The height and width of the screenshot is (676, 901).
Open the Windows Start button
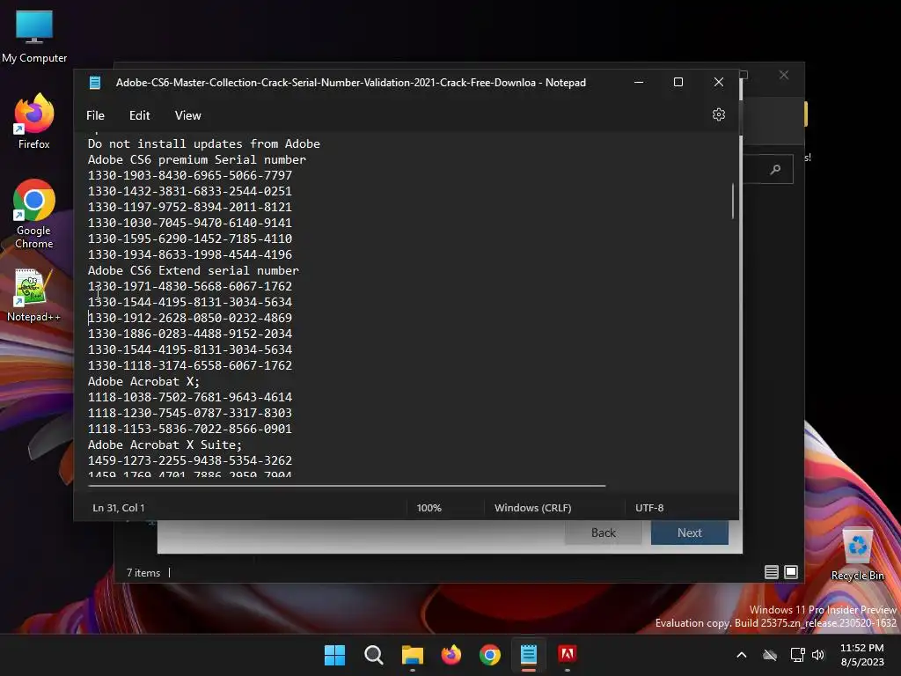(334, 655)
